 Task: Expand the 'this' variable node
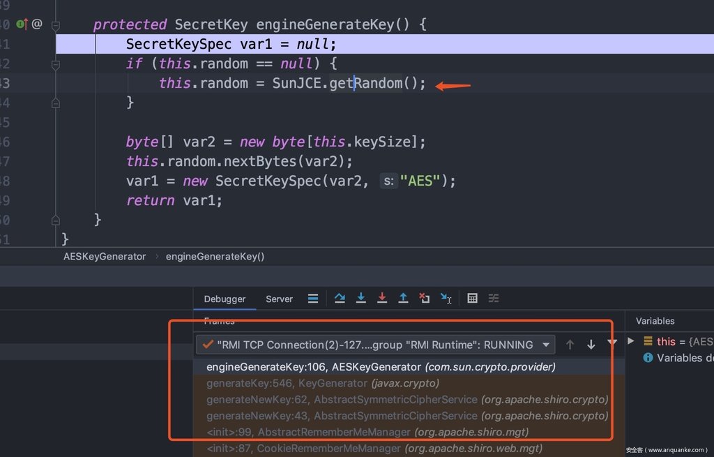click(x=631, y=341)
